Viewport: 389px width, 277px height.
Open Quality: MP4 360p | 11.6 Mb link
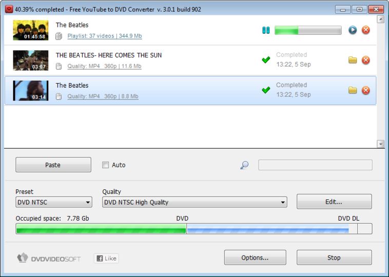(x=105, y=66)
